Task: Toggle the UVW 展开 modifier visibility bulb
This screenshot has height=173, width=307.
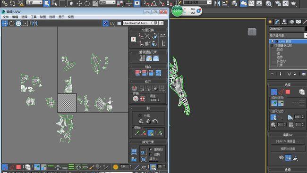Action: (273, 41)
